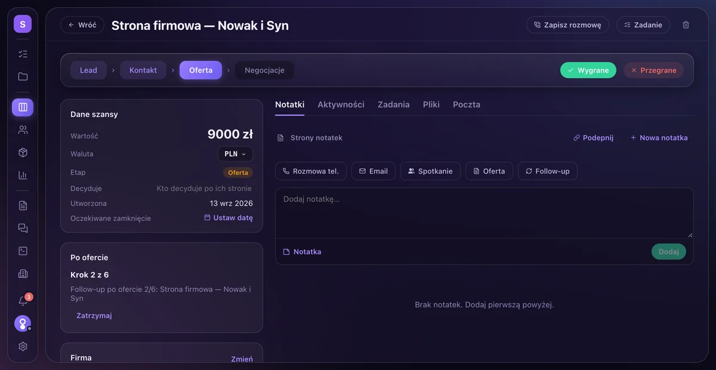
Task: Click Zapisz rozmowę button
Action: click(567, 25)
